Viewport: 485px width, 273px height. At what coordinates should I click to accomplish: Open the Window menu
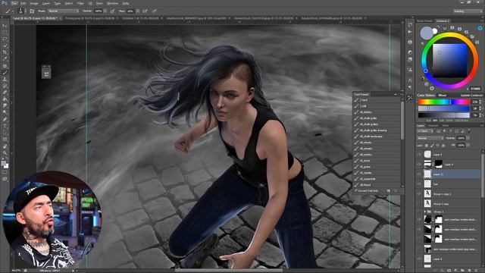pos(113,3)
